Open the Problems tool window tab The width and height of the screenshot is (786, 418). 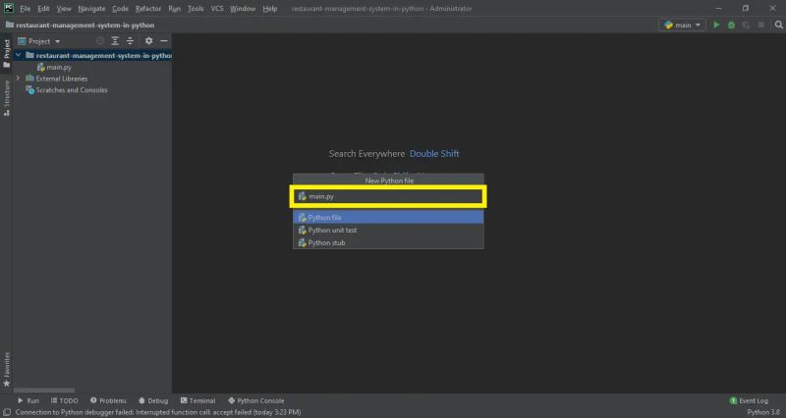point(108,401)
